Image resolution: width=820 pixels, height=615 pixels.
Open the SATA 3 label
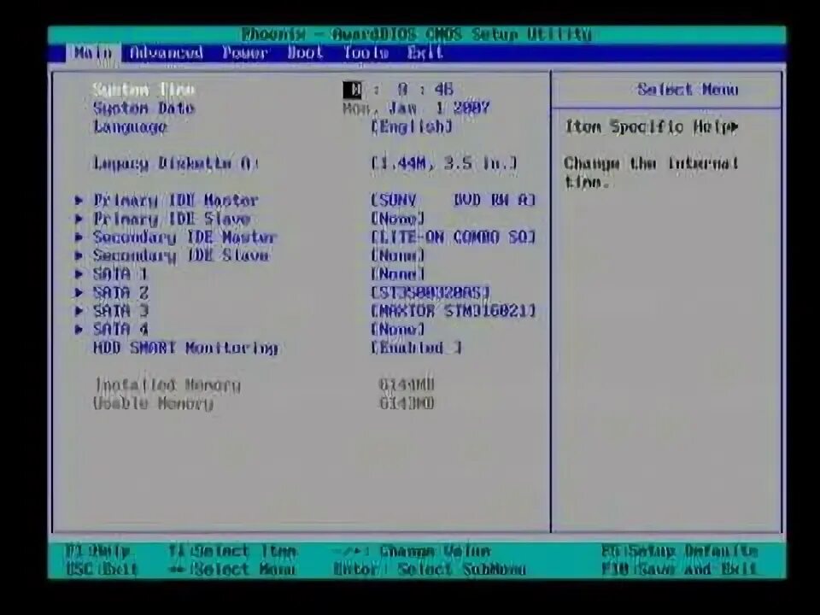click(x=120, y=311)
